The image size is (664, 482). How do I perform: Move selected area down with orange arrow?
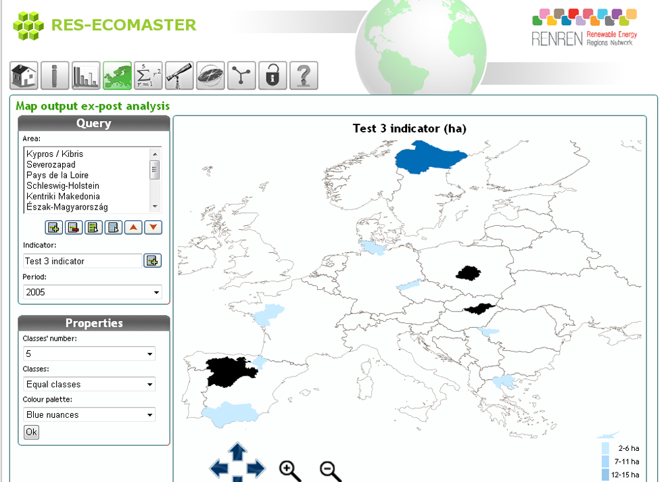pos(153,227)
